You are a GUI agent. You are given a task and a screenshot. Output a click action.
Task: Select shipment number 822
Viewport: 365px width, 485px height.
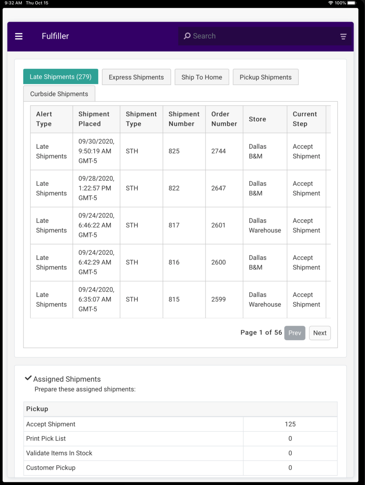(x=174, y=188)
